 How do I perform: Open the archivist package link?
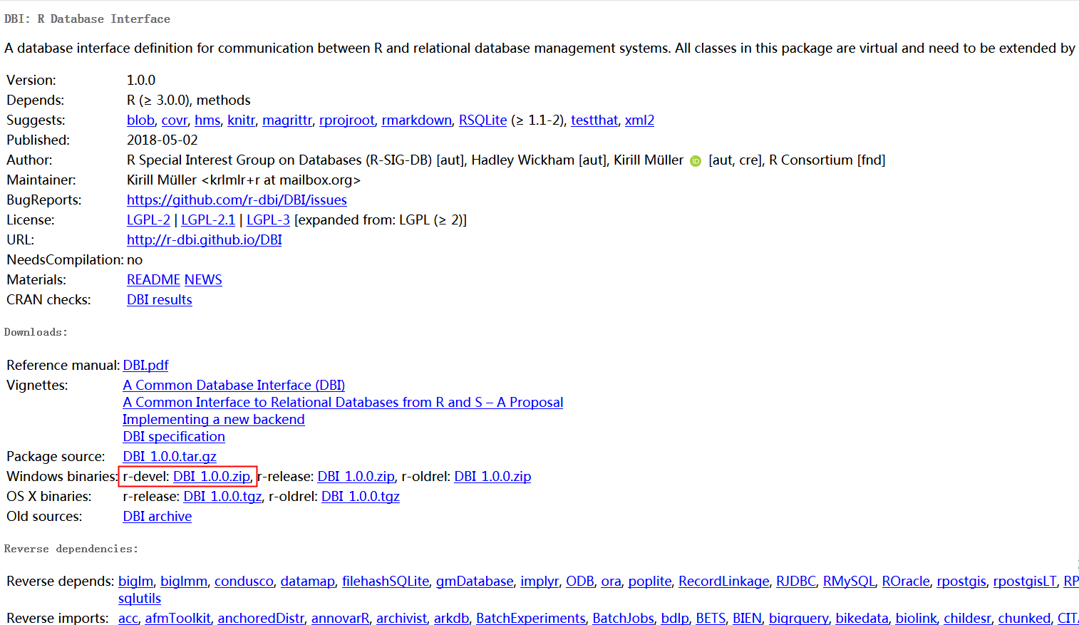click(401, 618)
